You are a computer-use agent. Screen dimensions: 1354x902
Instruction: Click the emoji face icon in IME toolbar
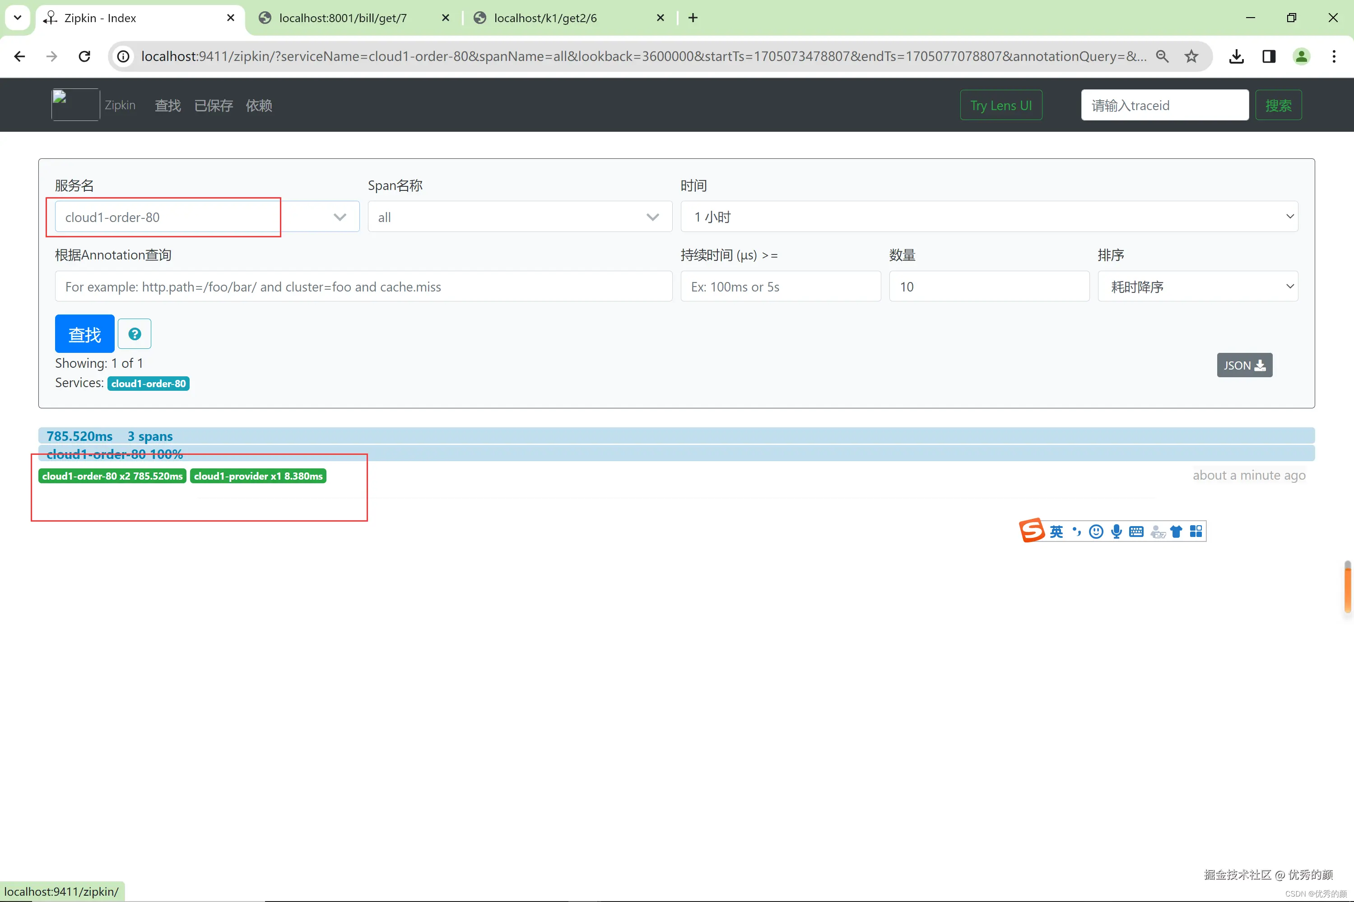coord(1096,532)
